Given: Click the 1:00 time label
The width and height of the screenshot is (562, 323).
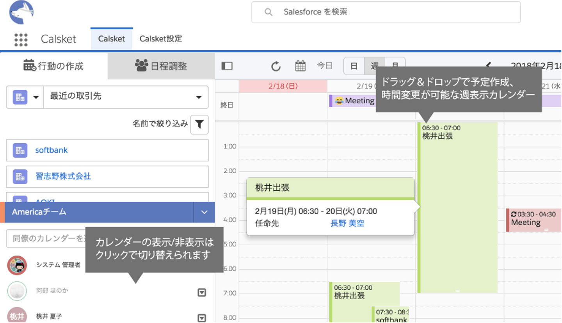Looking at the screenshot, I should (230, 147).
